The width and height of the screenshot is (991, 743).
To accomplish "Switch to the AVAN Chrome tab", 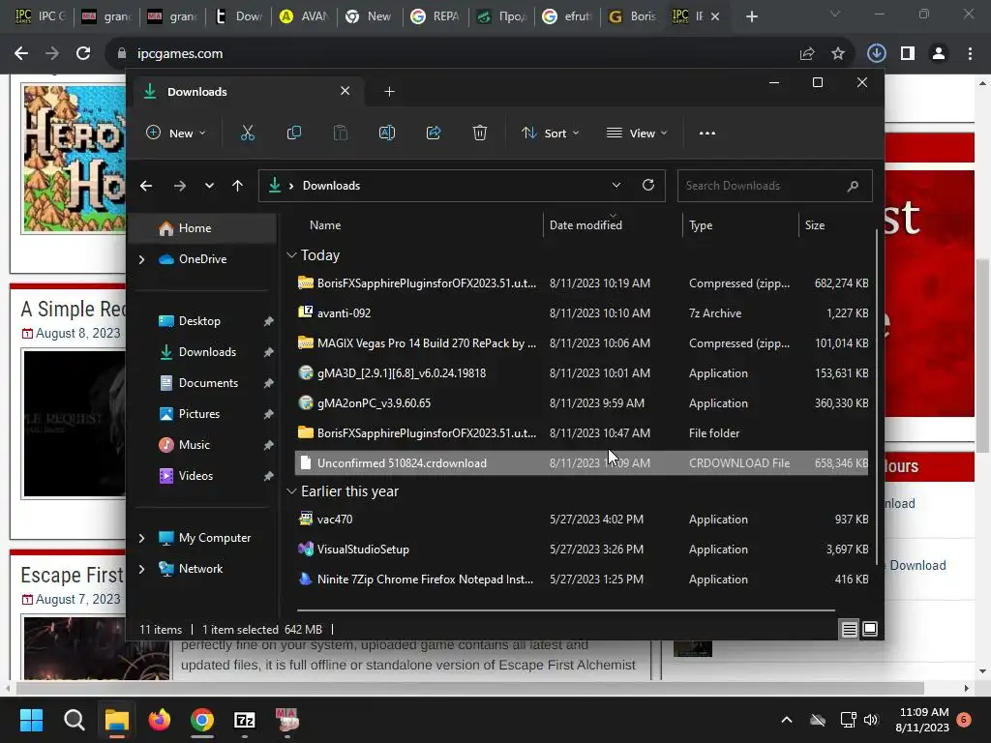I will pyautogui.click(x=305, y=16).
